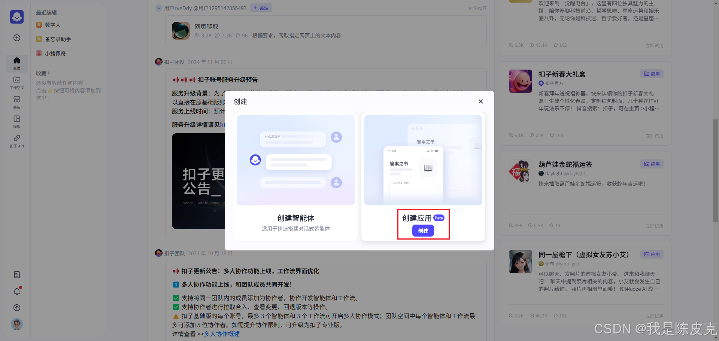Click the star count 19 icon

pyautogui.click(x=551, y=225)
